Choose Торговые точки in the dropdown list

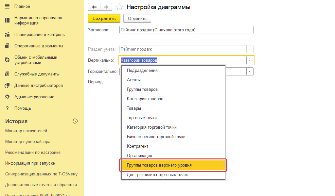(142, 118)
